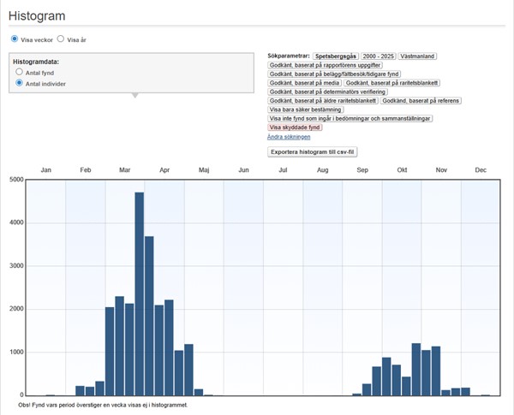Click 'Ändra sökningen' link

point(289,136)
